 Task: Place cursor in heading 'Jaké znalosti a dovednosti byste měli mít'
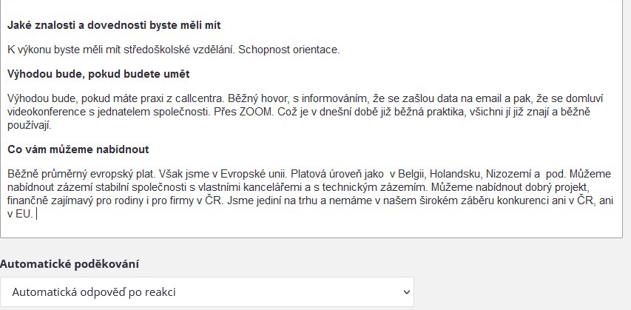[x=114, y=25]
